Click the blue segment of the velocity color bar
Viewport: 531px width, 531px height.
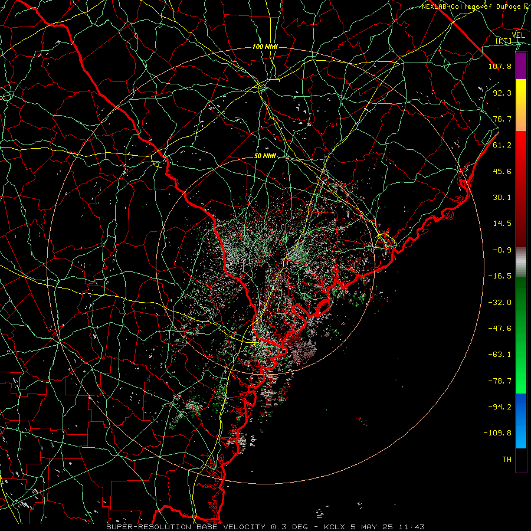point(521,421)
